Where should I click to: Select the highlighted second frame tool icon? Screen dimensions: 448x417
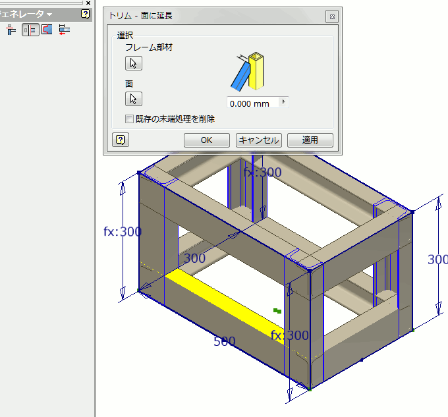coord(30,29)
